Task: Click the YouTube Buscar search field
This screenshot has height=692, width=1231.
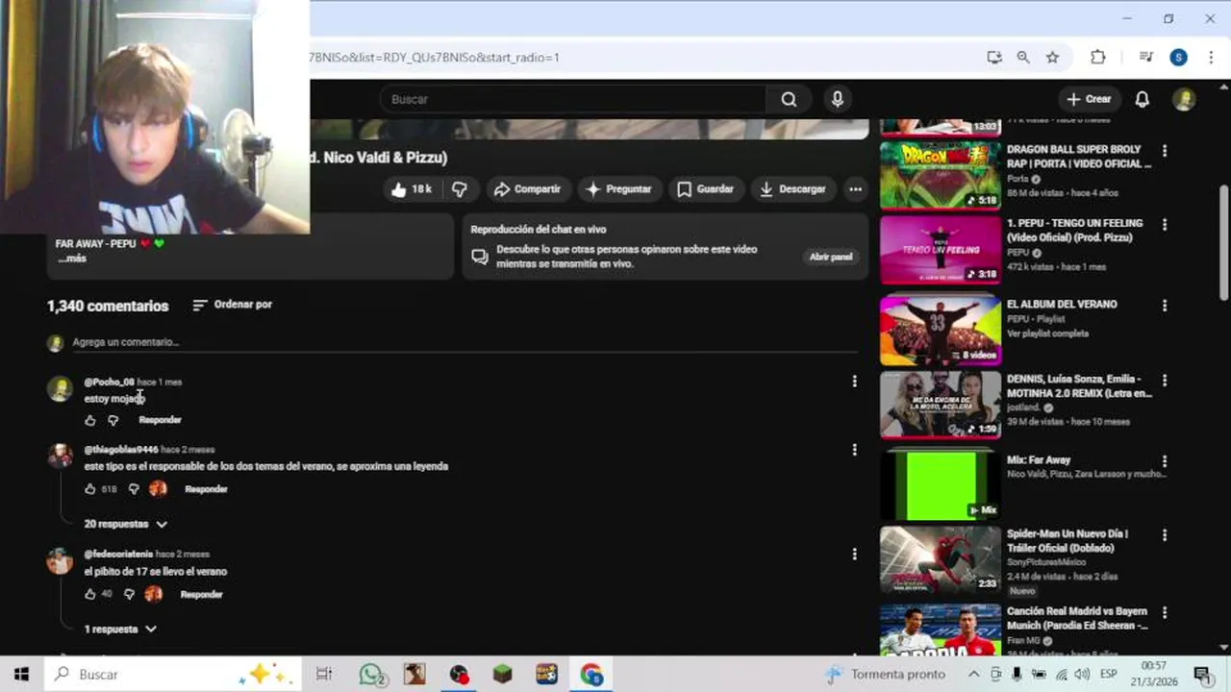Action: click(x=573, y=99)
